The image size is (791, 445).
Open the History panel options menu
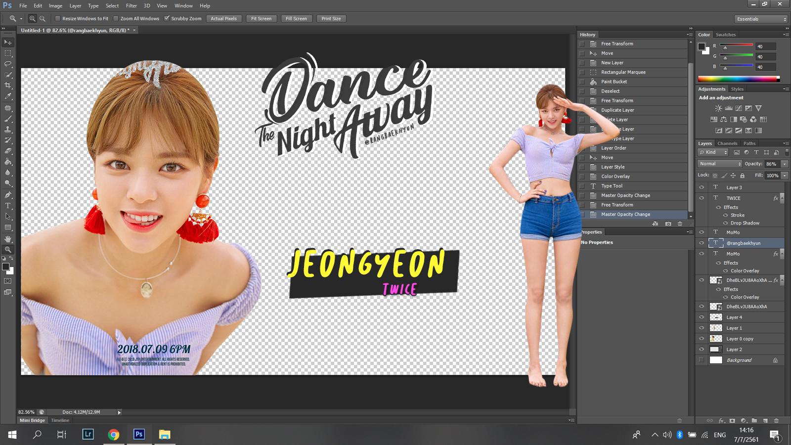[689, 35]
